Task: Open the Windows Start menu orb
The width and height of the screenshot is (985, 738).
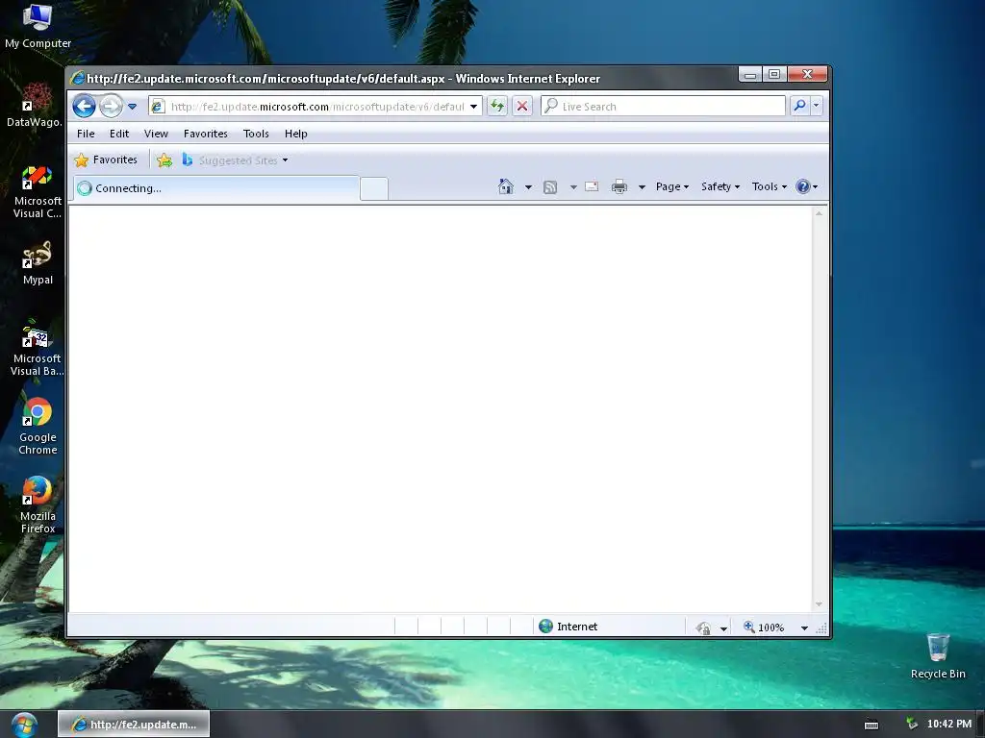Action: pyautogui.click(x=24, y=725)
